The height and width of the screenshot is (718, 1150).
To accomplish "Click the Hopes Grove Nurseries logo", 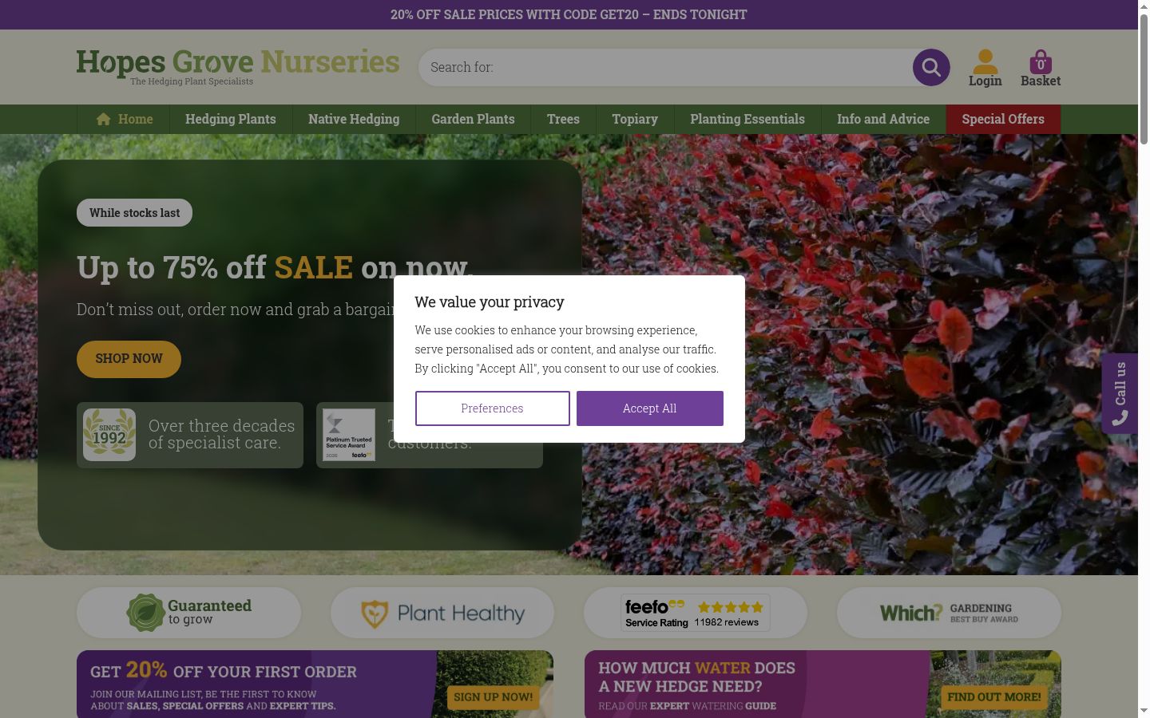I will click(238, 66).
